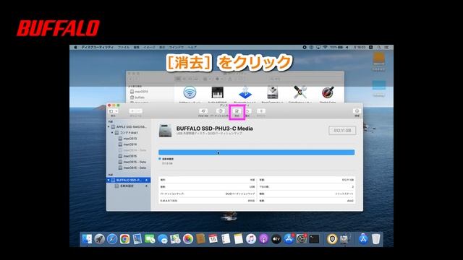Image resolution: width=463 pixels, height=260 pixels.
Task: Open the Help (ヘルプ) menu
Action: (192, 47)
